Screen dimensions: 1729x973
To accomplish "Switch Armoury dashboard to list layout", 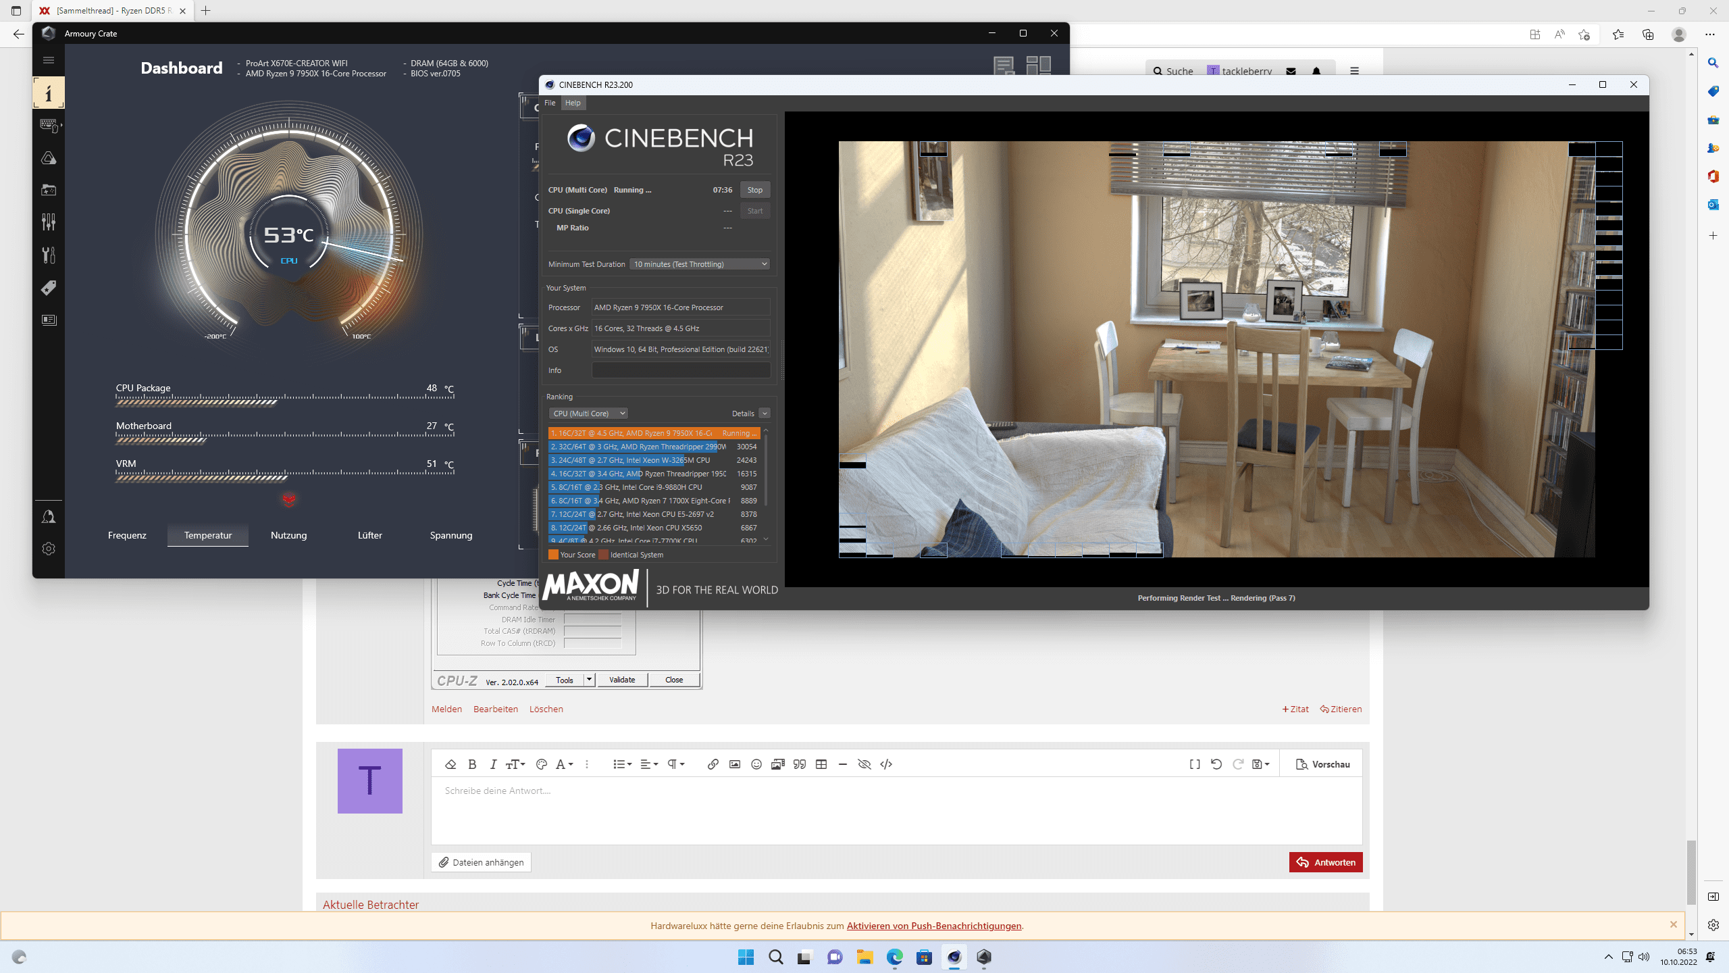I will tap(1004, 66).
